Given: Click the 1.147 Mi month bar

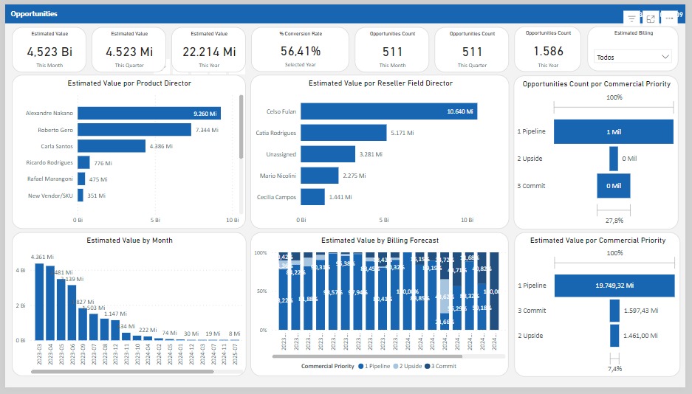Looking at the screenshot, I should click(116, 330).
